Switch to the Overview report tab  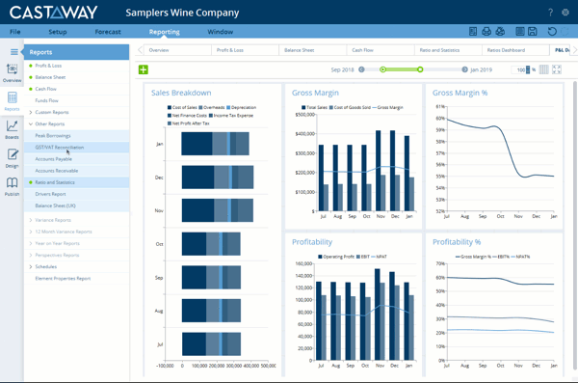[177, 50]
